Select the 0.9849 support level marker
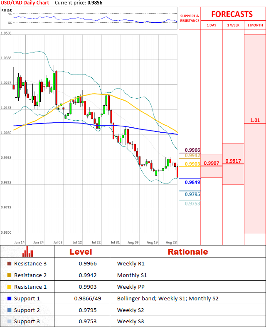 point(192,182)
